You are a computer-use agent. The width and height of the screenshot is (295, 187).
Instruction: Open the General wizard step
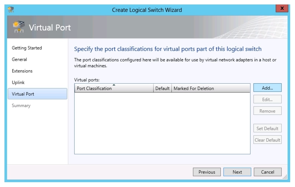click(x=19, y=59)
